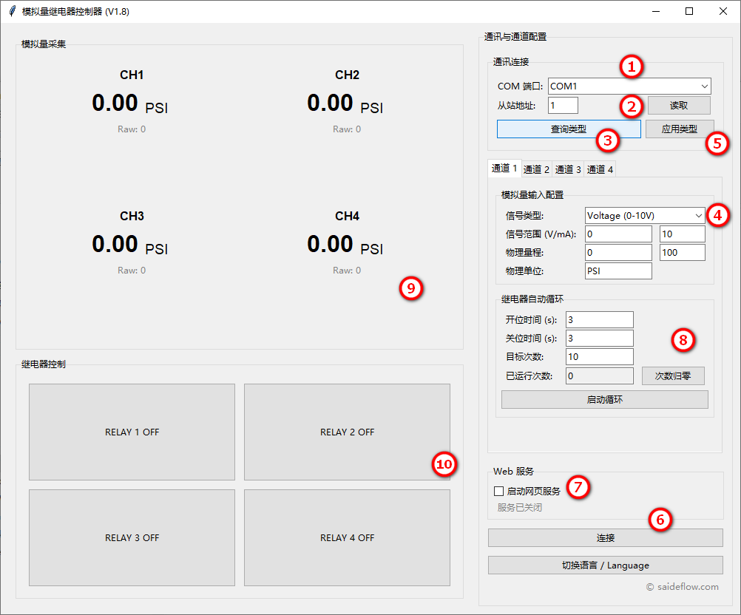Start cycling with 启动循环 button
The width and height of the screenshot is (741, 615).
(604, 399)
